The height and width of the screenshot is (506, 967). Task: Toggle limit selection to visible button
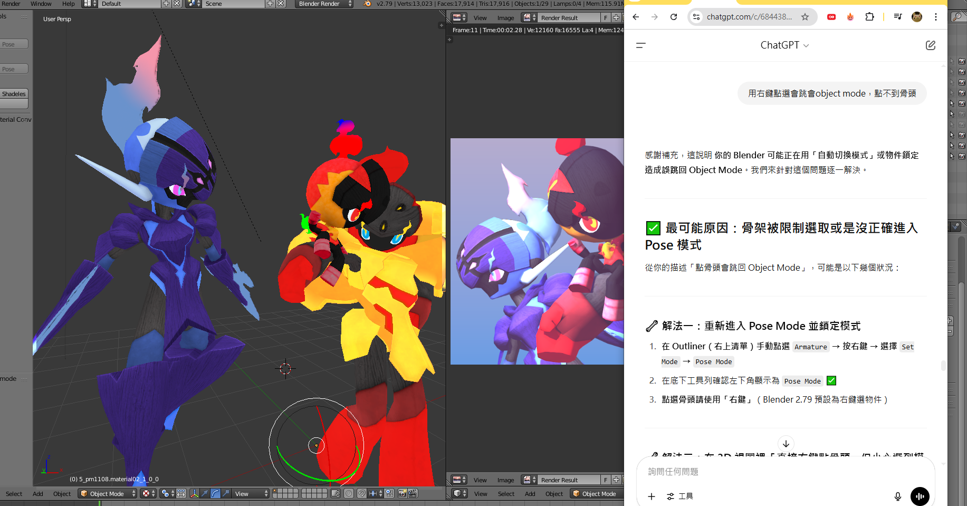coord(336,493)
